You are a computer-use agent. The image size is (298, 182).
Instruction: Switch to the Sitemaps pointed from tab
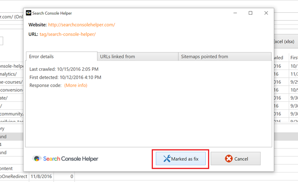(x=225, y=57)
